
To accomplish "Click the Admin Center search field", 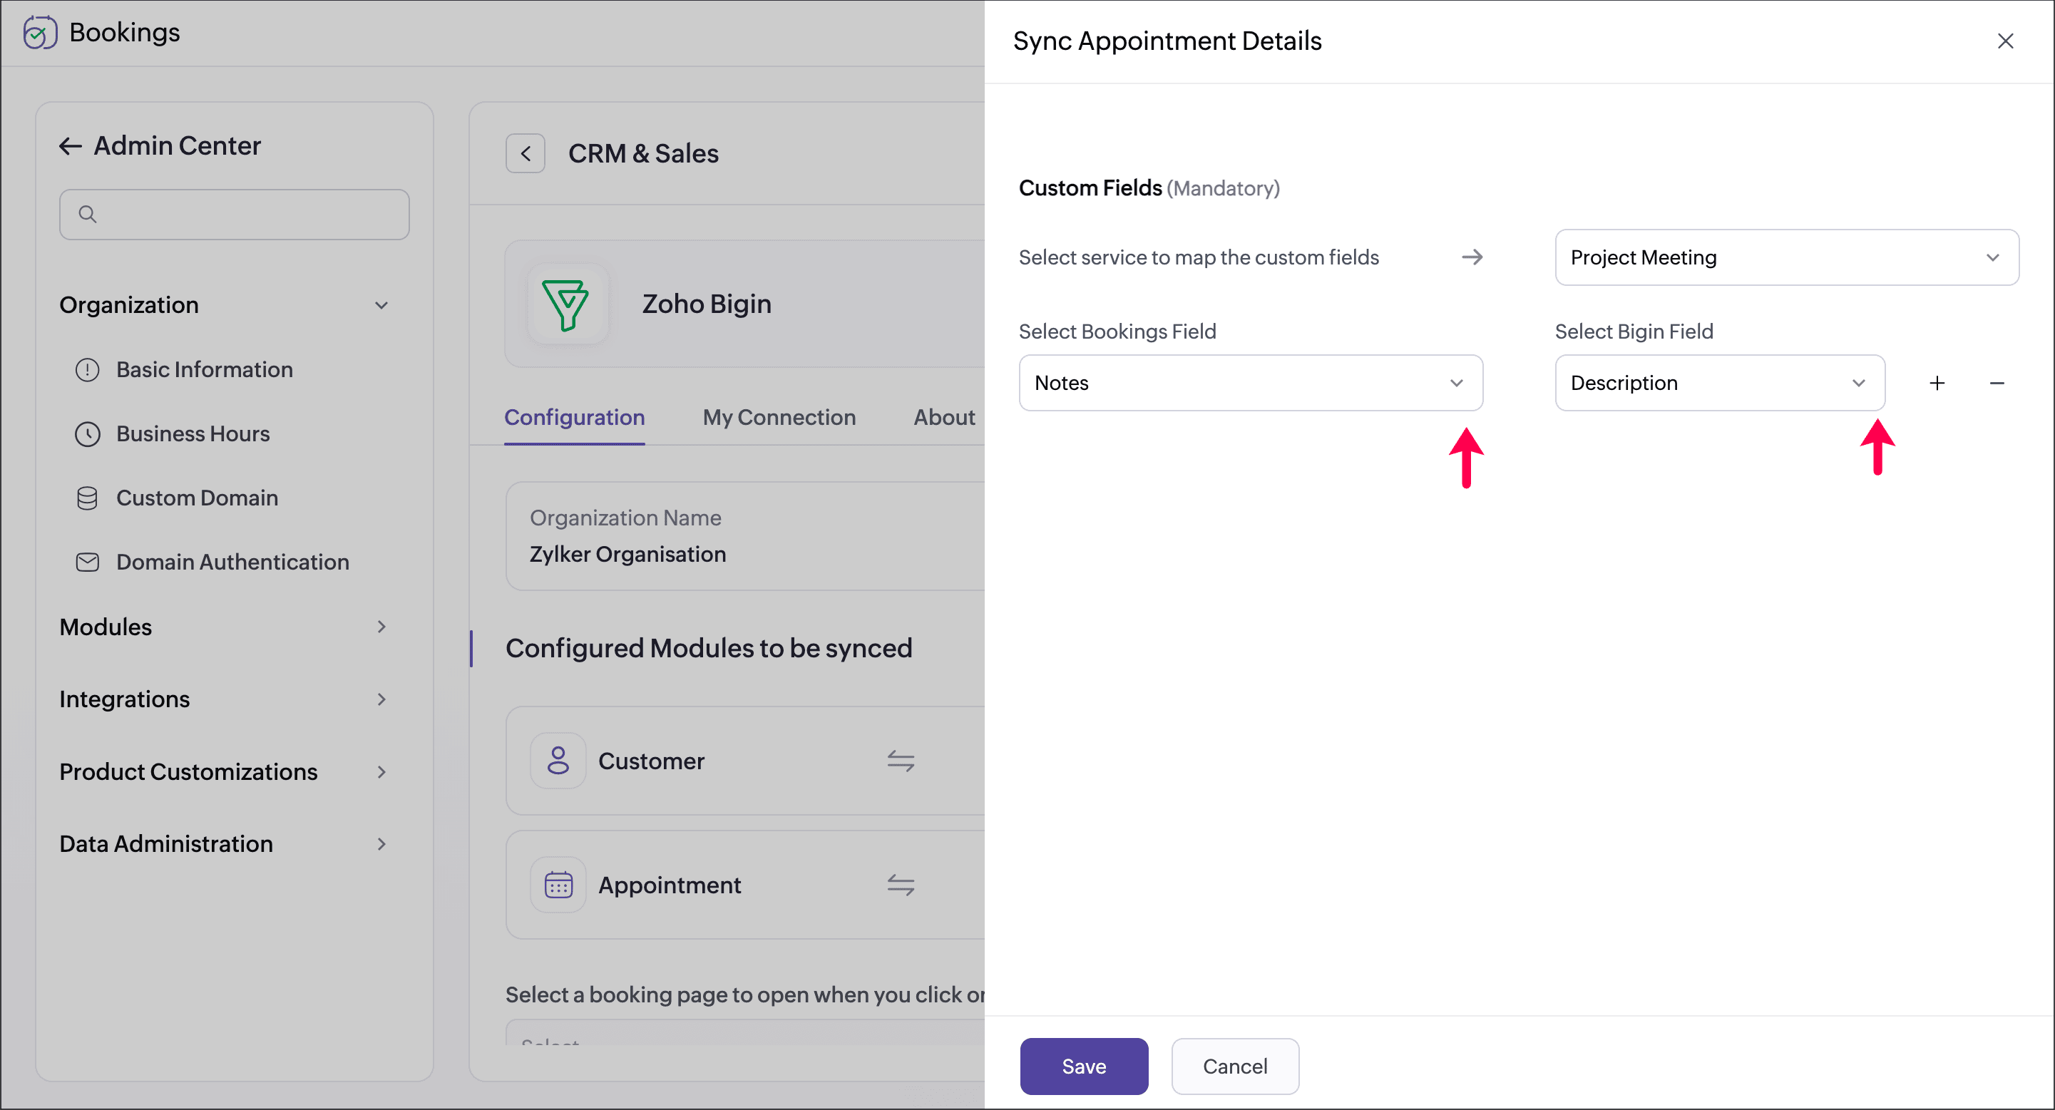I will pyautogui.click(x=235, y=215).
